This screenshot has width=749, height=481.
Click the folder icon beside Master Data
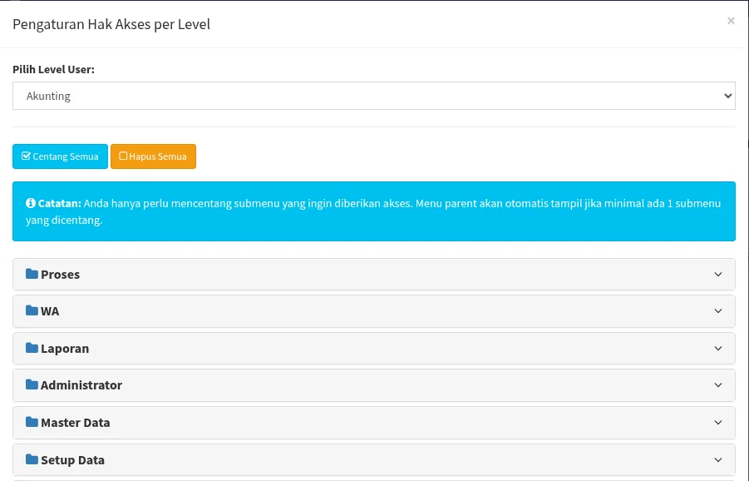32,422
